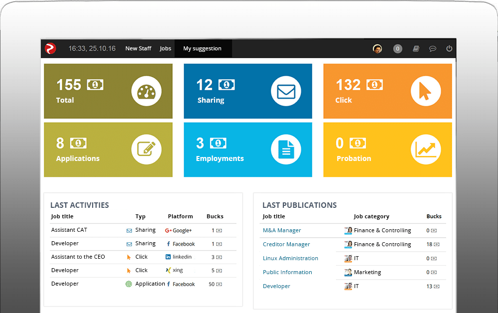Click the green Application target icon
Viewport: 498px width, 313px height.
point(128,284)
